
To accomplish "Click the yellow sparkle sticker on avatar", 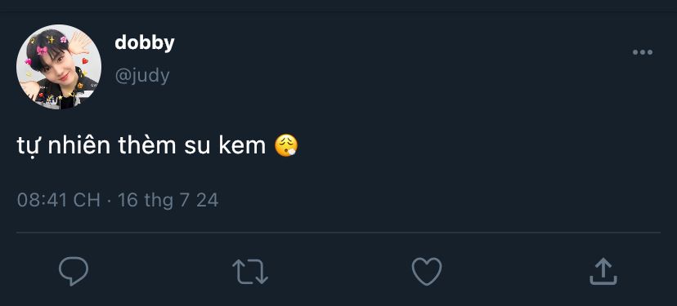I will [x=52, y=40].
